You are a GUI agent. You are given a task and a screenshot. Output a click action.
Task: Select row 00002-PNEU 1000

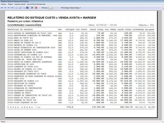coord(81,78)
